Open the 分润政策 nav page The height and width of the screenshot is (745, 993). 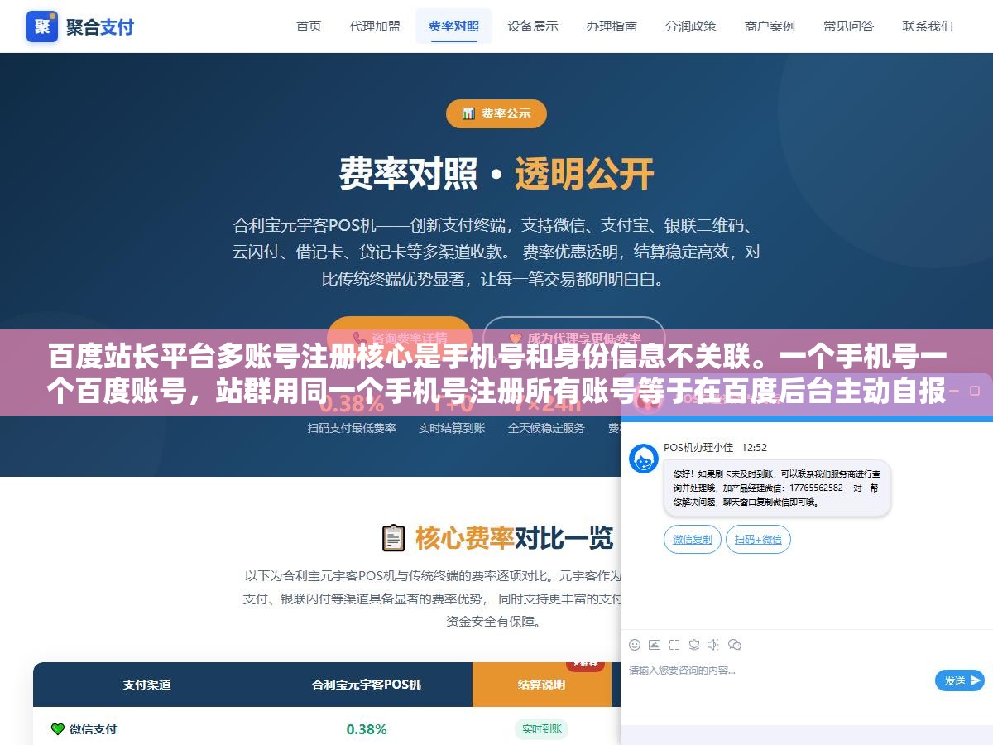[691, 26]
